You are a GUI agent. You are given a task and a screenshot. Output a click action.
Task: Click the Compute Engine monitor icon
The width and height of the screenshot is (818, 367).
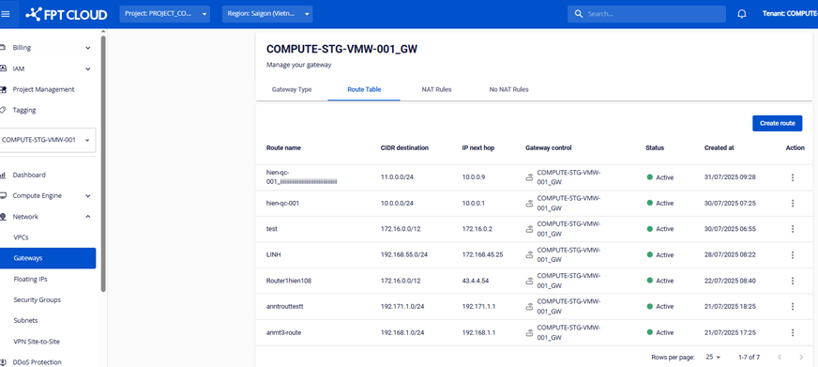(x=3, y=196)
